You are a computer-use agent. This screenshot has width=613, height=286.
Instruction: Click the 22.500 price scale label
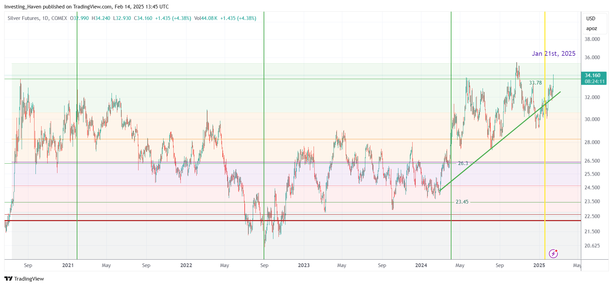tap(592, 216)
